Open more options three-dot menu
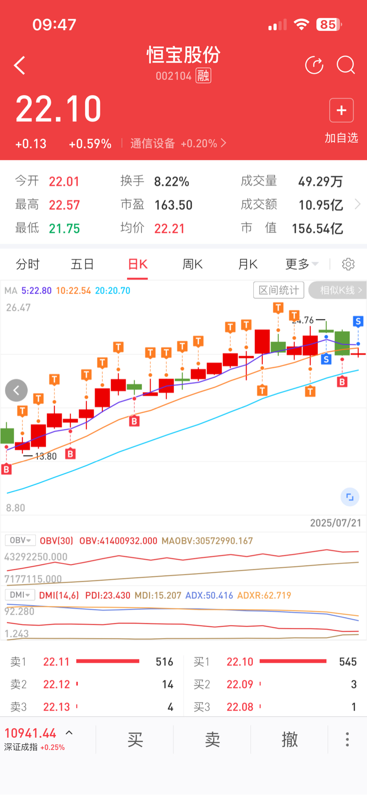This screenshot has width=367, height=795. 347,739
